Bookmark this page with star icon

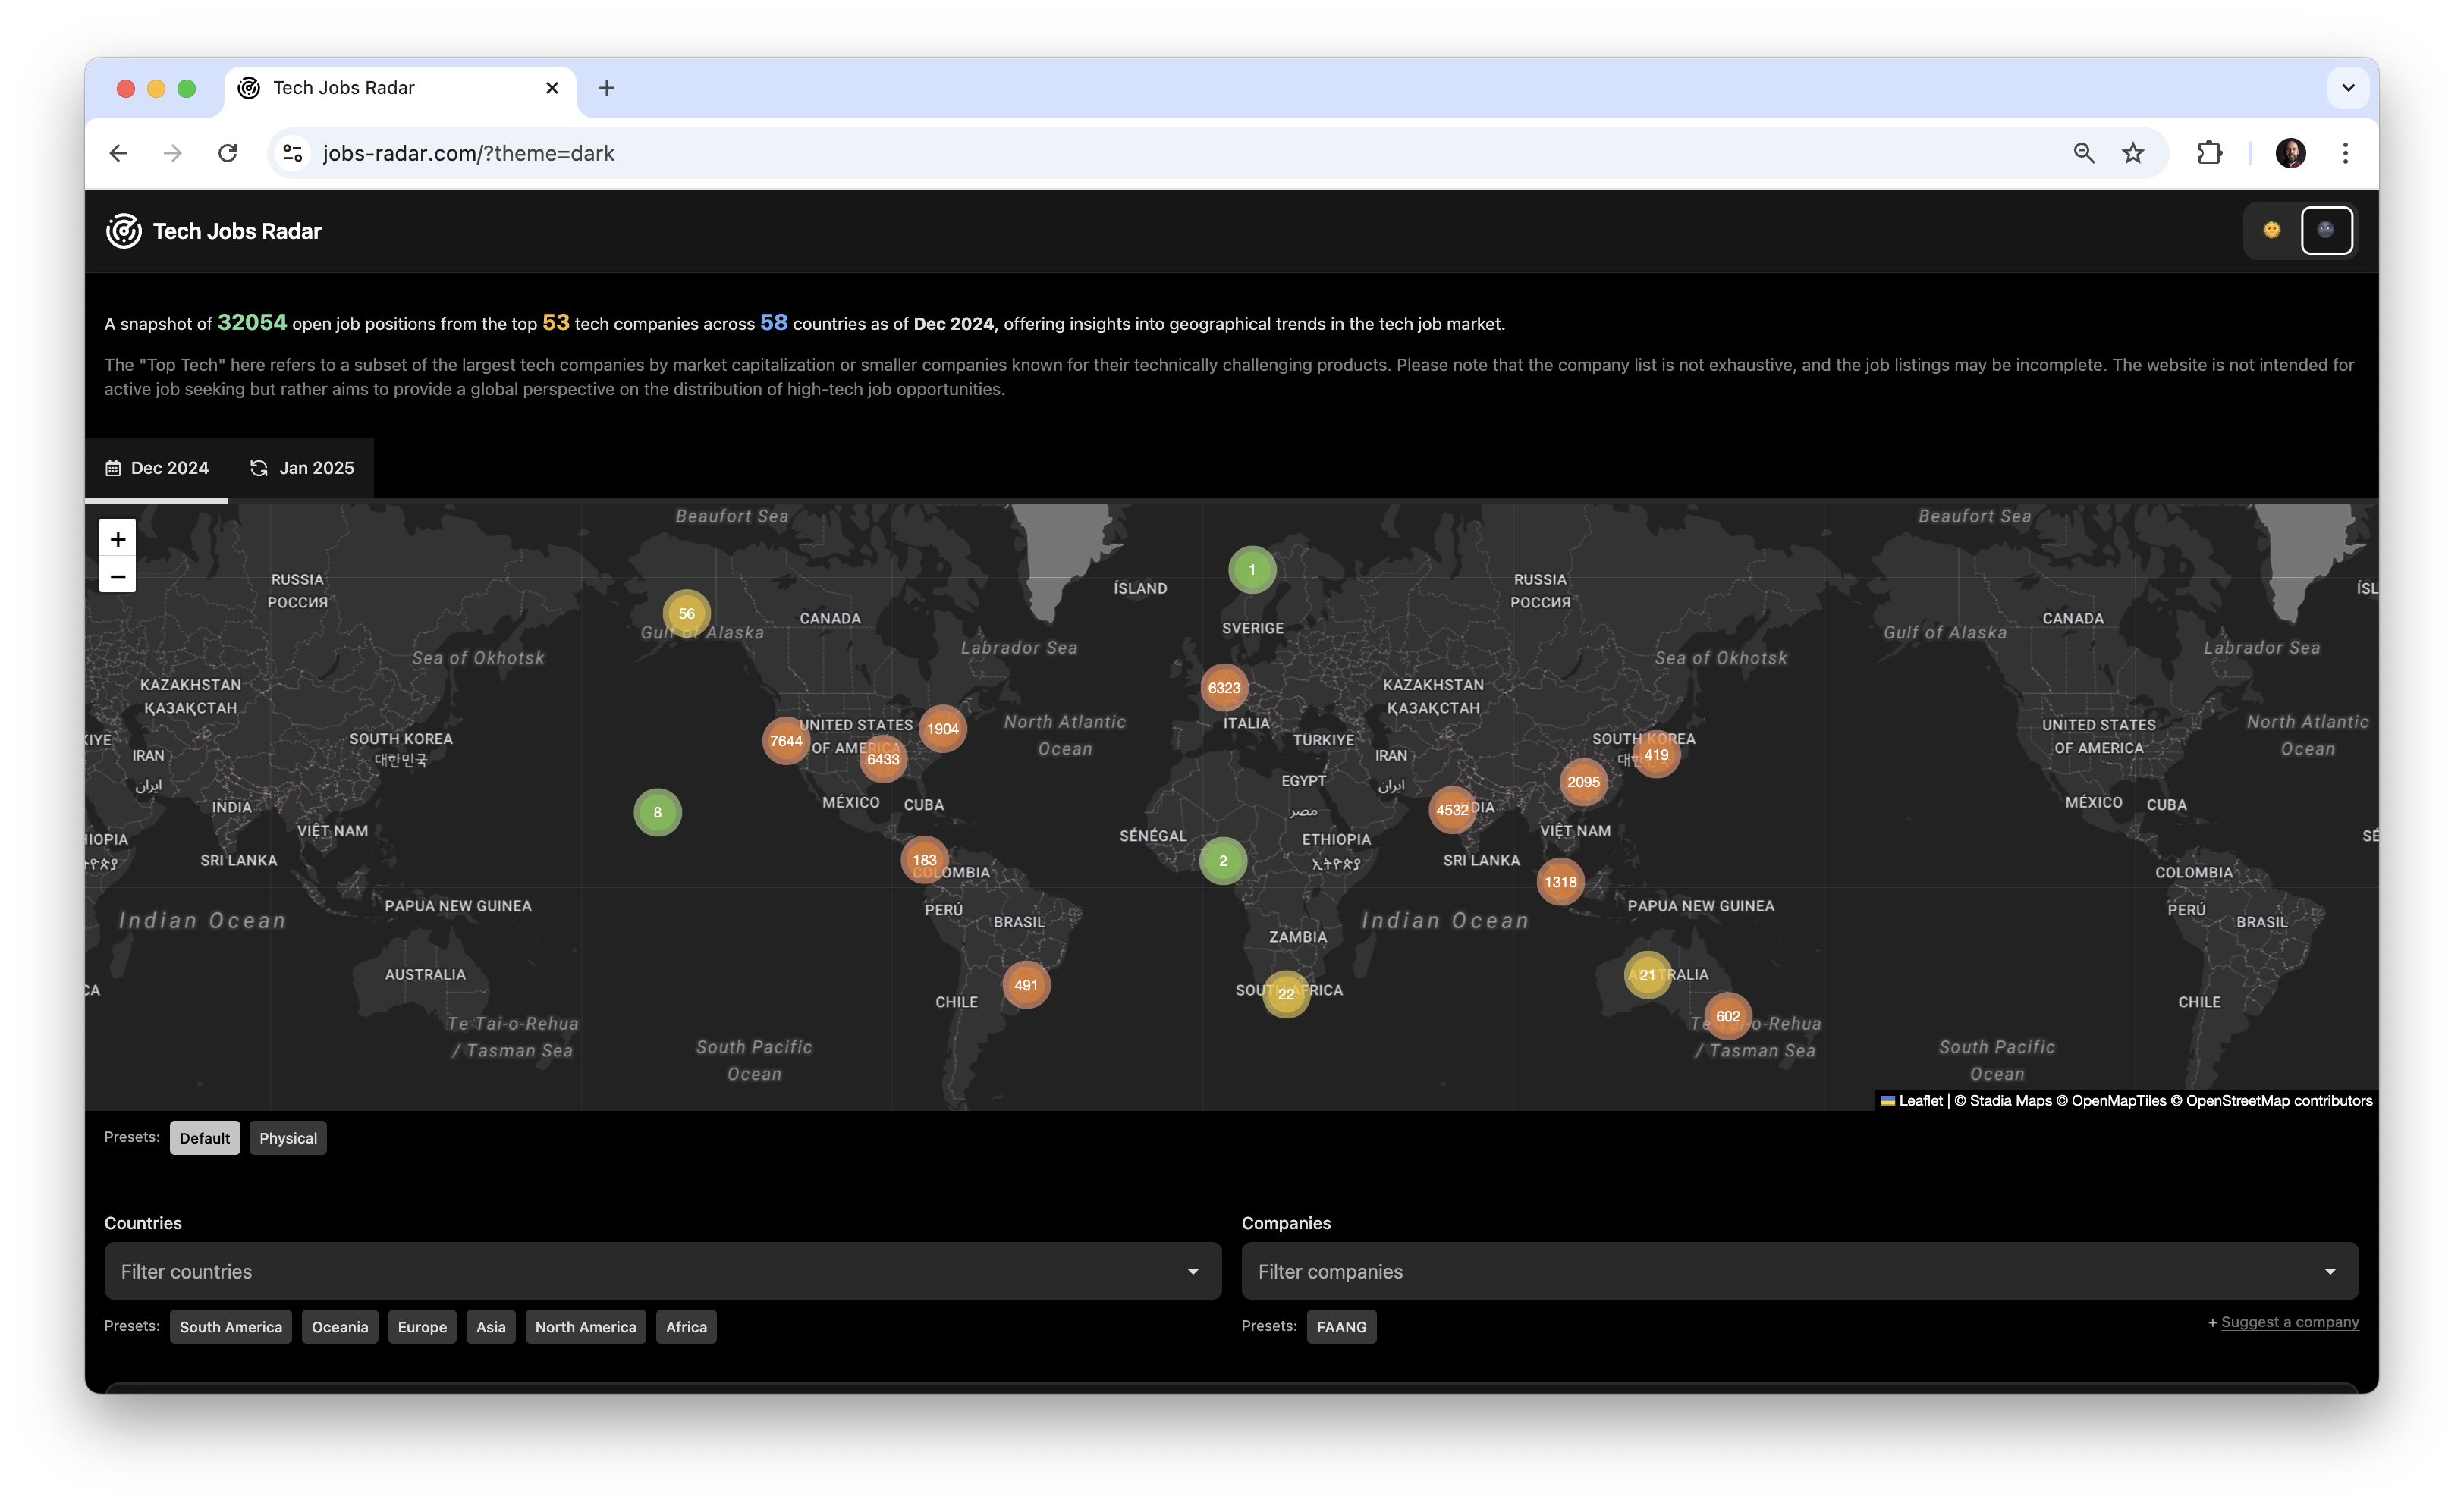point(2134,153)
